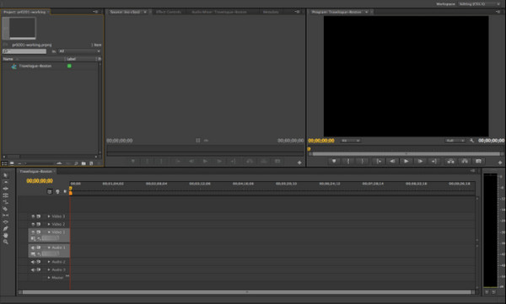Play the sequence in Program monitor

pos(406,161)
